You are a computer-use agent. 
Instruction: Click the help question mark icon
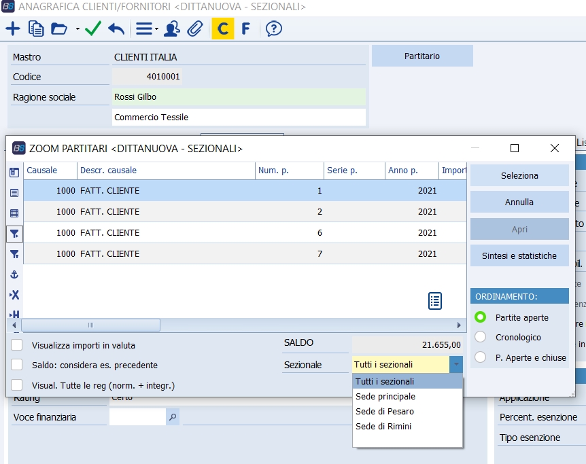click(x=273, y=29)
